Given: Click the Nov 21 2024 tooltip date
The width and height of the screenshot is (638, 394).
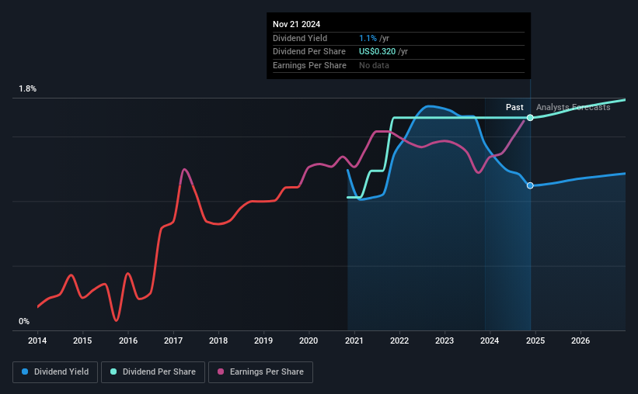Looking at the screenshot, I should click(x=296, y=24).
